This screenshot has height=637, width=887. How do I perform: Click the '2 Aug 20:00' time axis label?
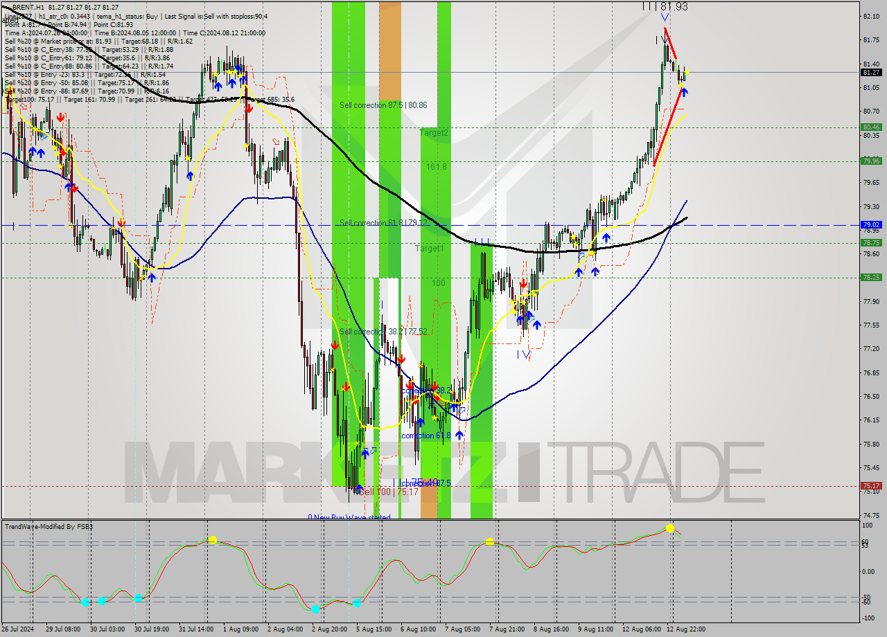(329, 629)
